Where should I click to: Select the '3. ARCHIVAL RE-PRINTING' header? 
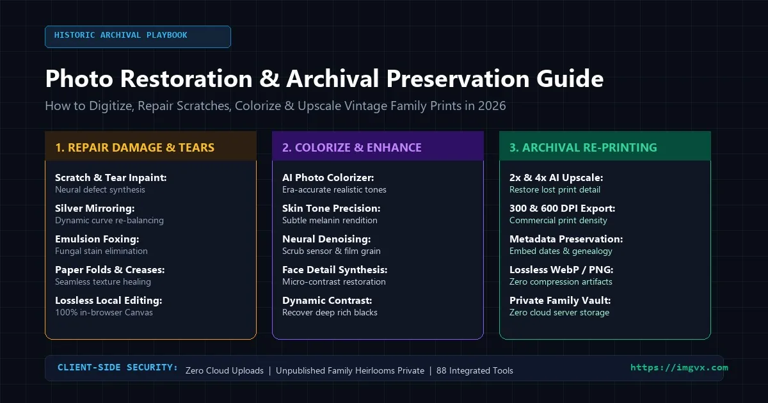tap(605, 147)
